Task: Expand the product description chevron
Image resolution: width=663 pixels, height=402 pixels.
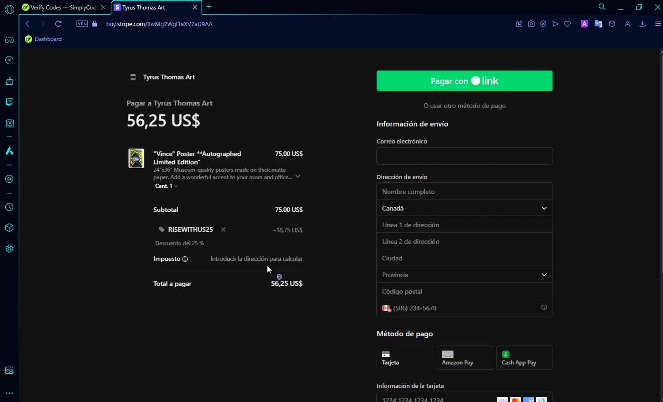Action: click(x=298, y=177)
